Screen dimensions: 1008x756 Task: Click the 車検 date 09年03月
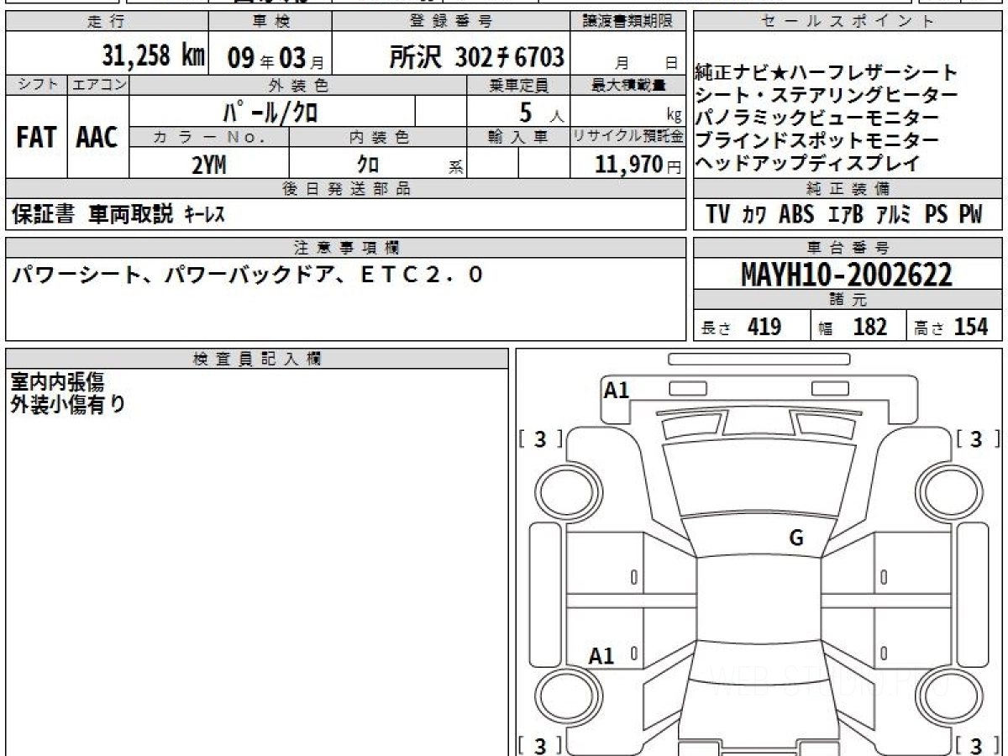coord(270,57)
